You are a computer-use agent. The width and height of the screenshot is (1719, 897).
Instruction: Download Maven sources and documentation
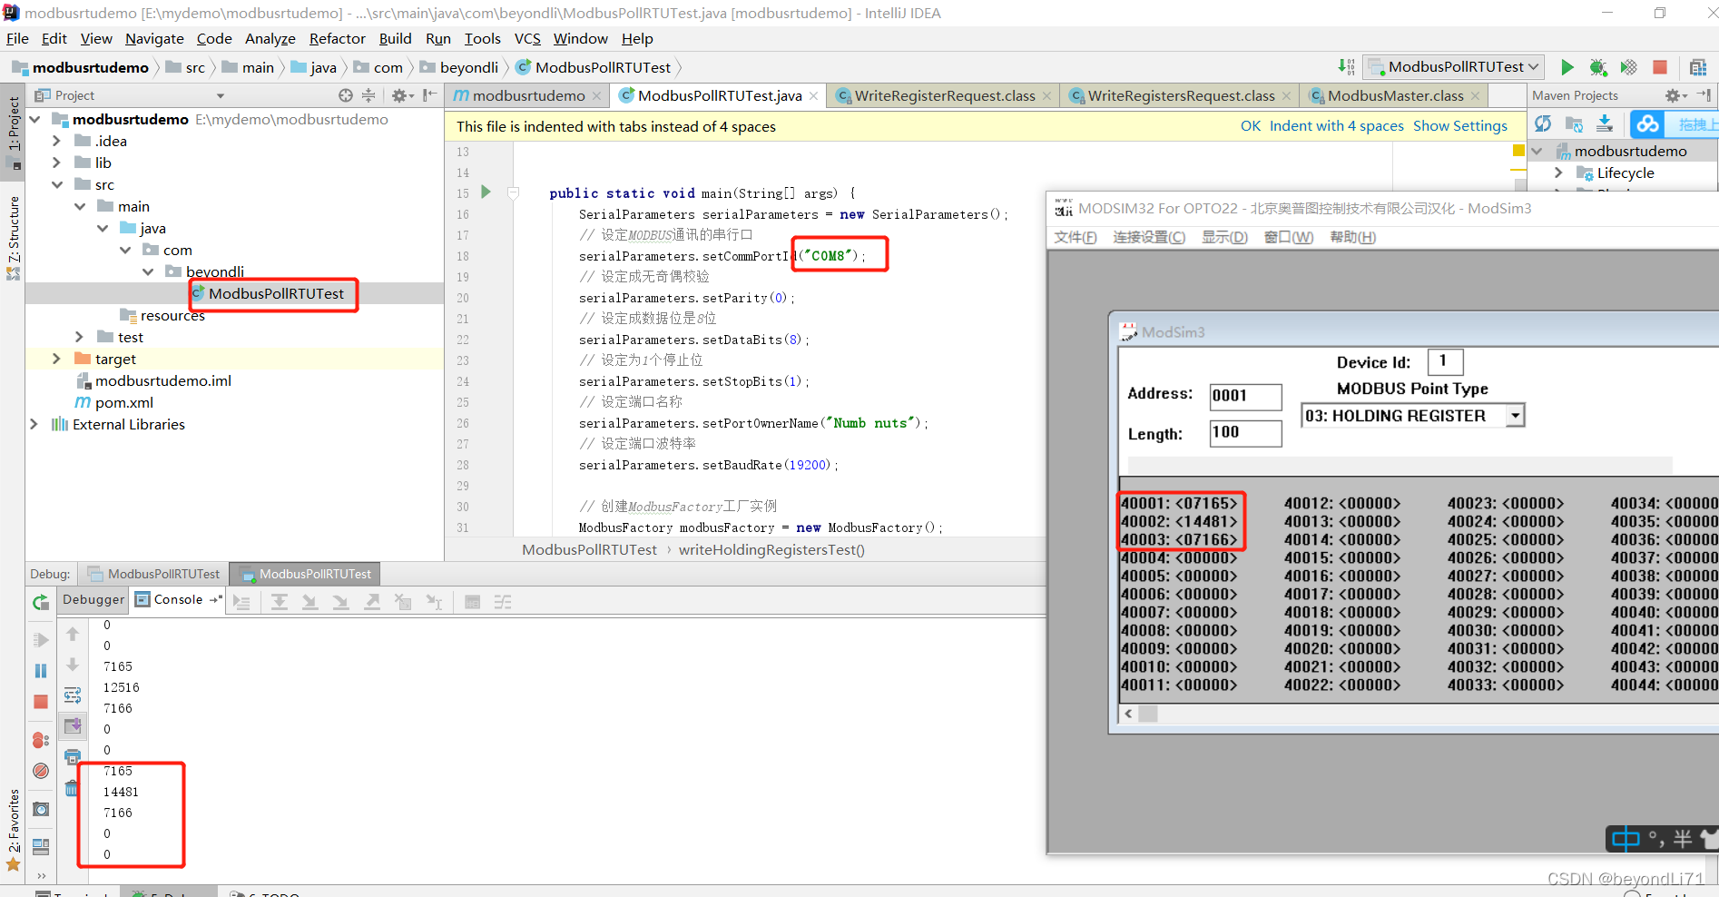coord(1605,123)
